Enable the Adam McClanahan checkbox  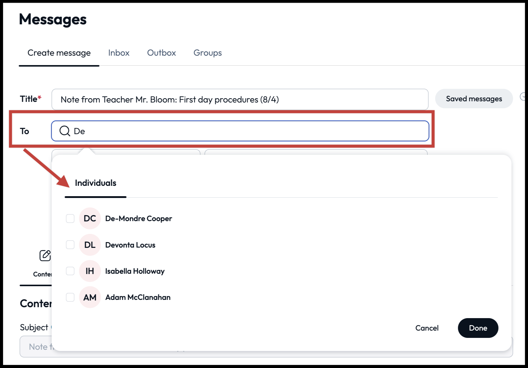(70, 297)
